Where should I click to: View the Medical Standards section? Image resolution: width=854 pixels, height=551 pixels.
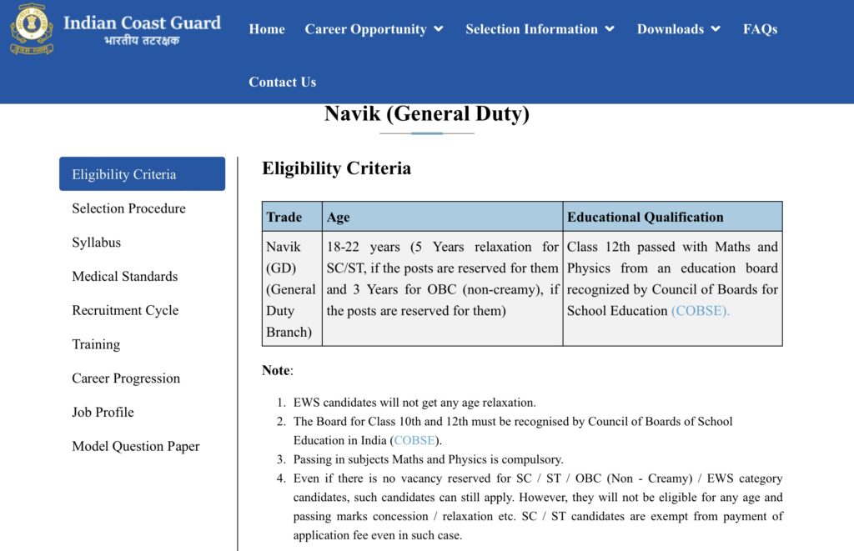[125, 276]
